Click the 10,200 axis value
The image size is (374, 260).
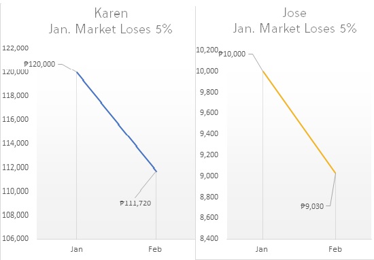[207, 50]
